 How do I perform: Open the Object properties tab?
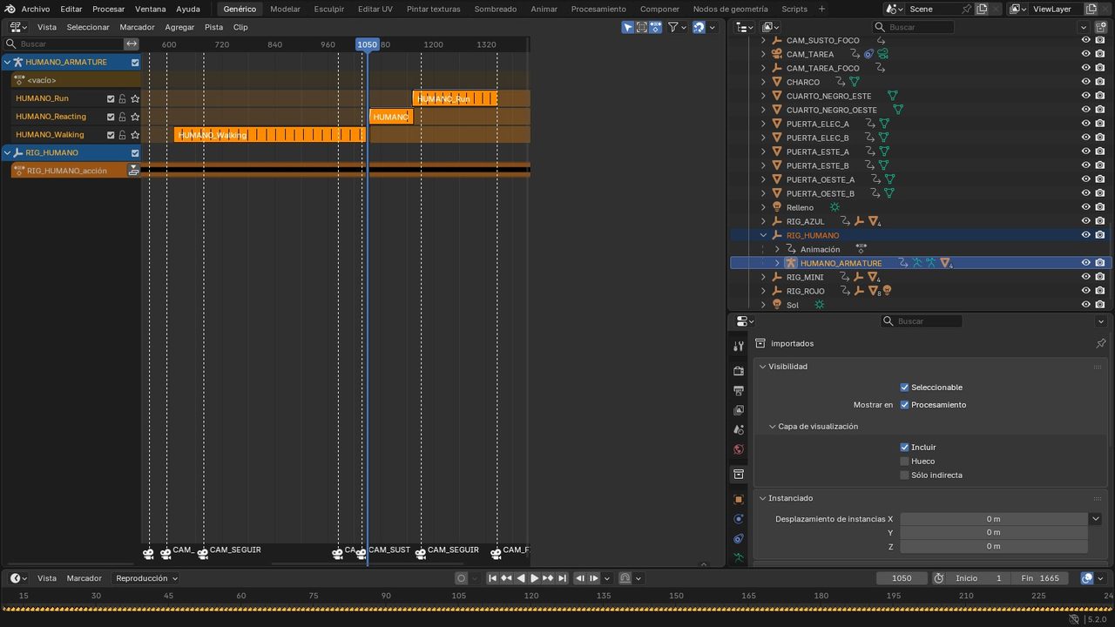(739, 500)
